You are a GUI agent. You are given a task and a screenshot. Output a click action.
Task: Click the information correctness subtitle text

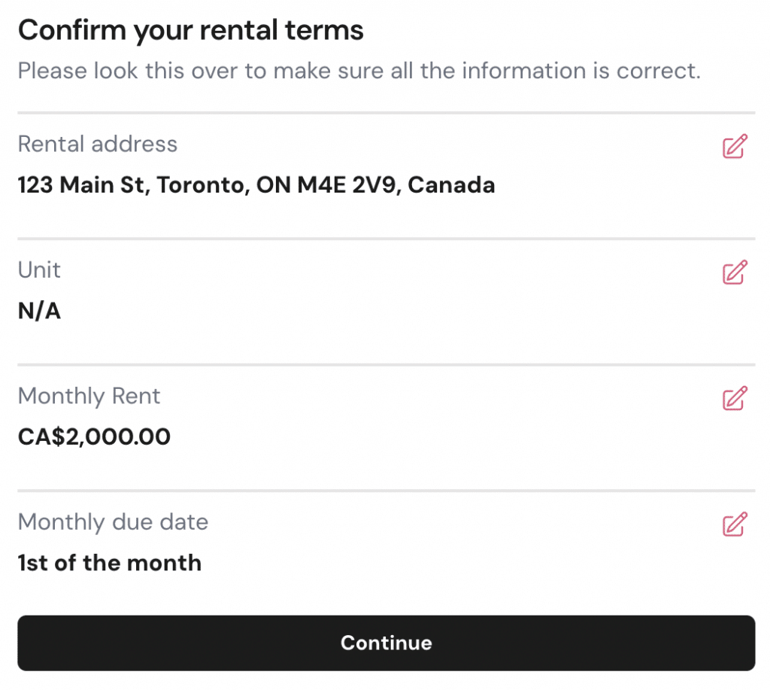pos(361,71)
